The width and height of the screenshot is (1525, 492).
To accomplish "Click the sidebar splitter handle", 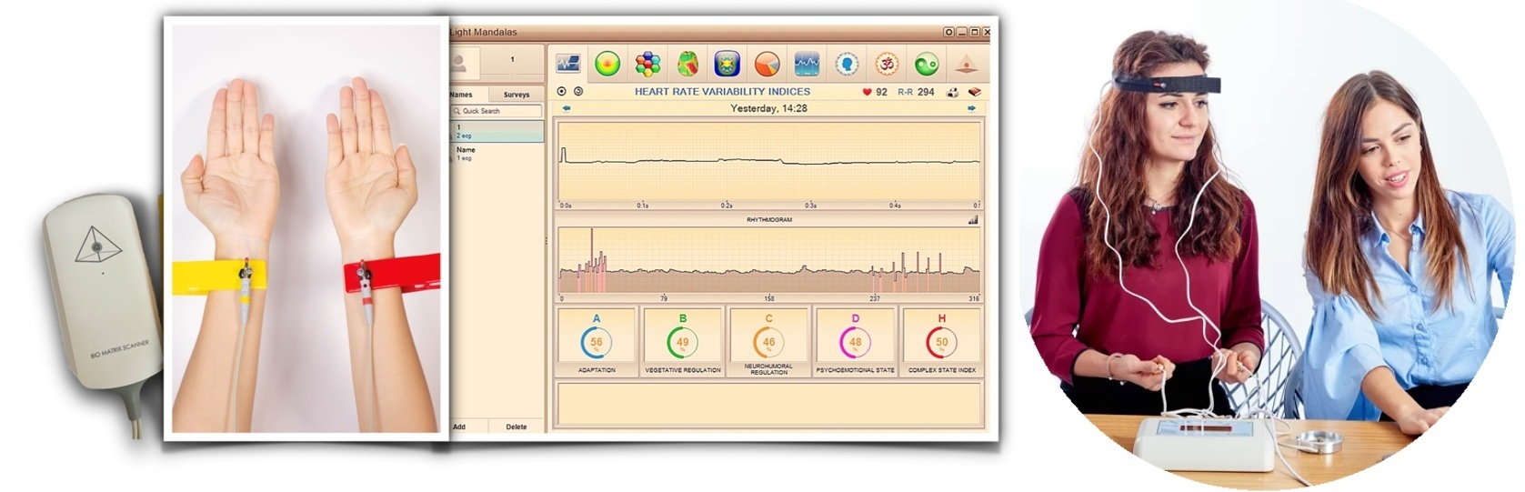I will (x=547, y=241).
